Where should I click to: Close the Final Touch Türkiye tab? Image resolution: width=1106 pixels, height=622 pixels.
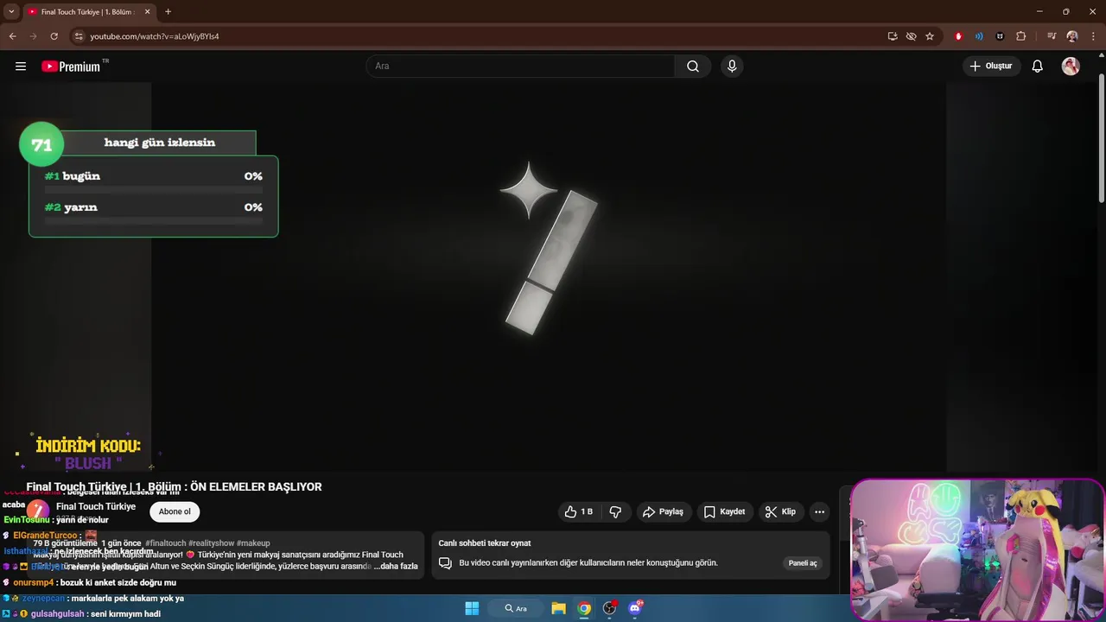pyautogui.click(x=147, y=12)
